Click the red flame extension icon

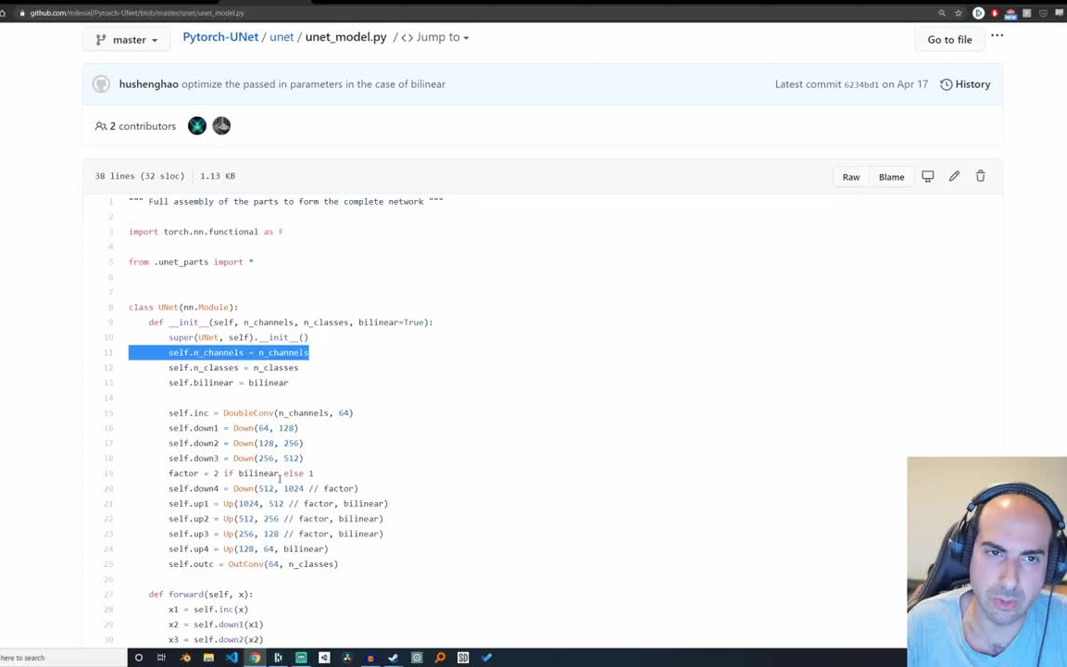[x=995, y=13]
